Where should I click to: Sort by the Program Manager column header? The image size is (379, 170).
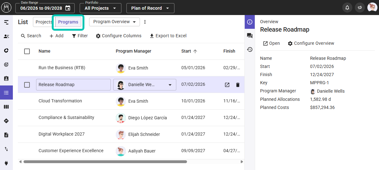click(x=133, y=51)
